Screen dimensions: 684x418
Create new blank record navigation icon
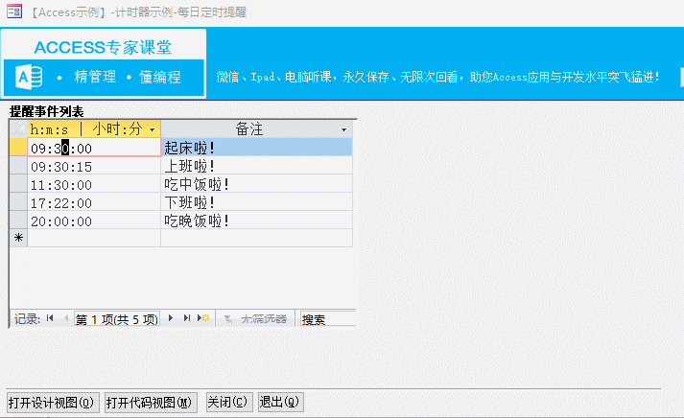pos(203,318)
